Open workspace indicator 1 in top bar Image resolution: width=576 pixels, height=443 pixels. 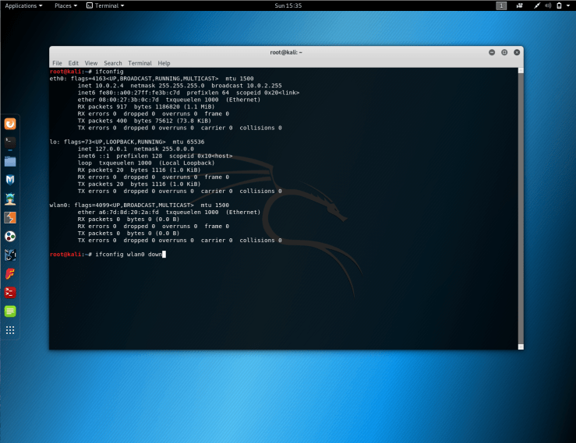tap(501, 5)
